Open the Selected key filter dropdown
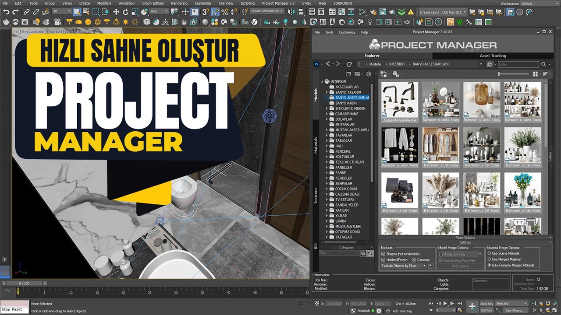561x315 pixels. point(511,303)
